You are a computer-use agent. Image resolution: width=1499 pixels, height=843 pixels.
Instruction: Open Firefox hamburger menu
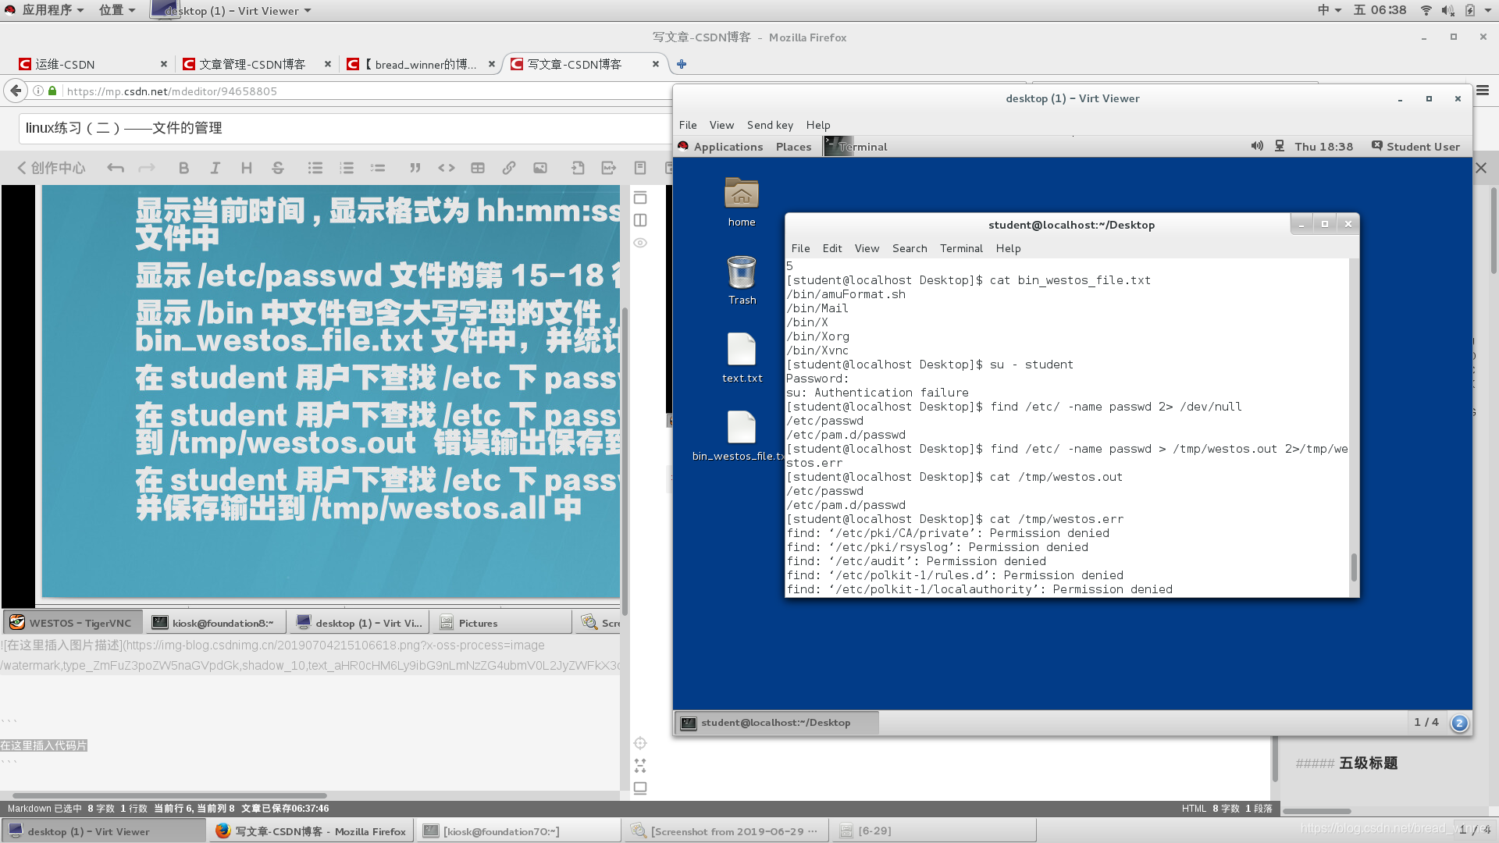1483,91
